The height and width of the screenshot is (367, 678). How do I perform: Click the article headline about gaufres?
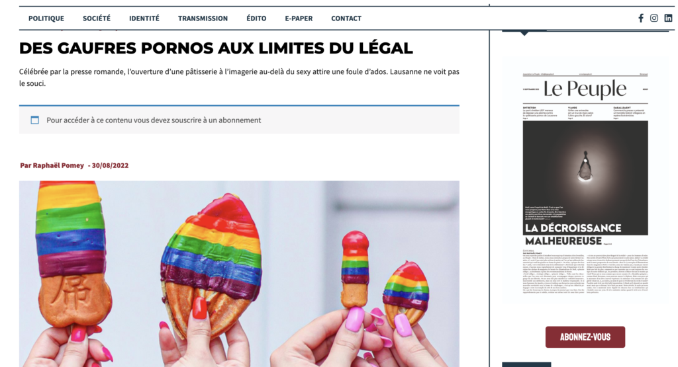tap(216, 48)
